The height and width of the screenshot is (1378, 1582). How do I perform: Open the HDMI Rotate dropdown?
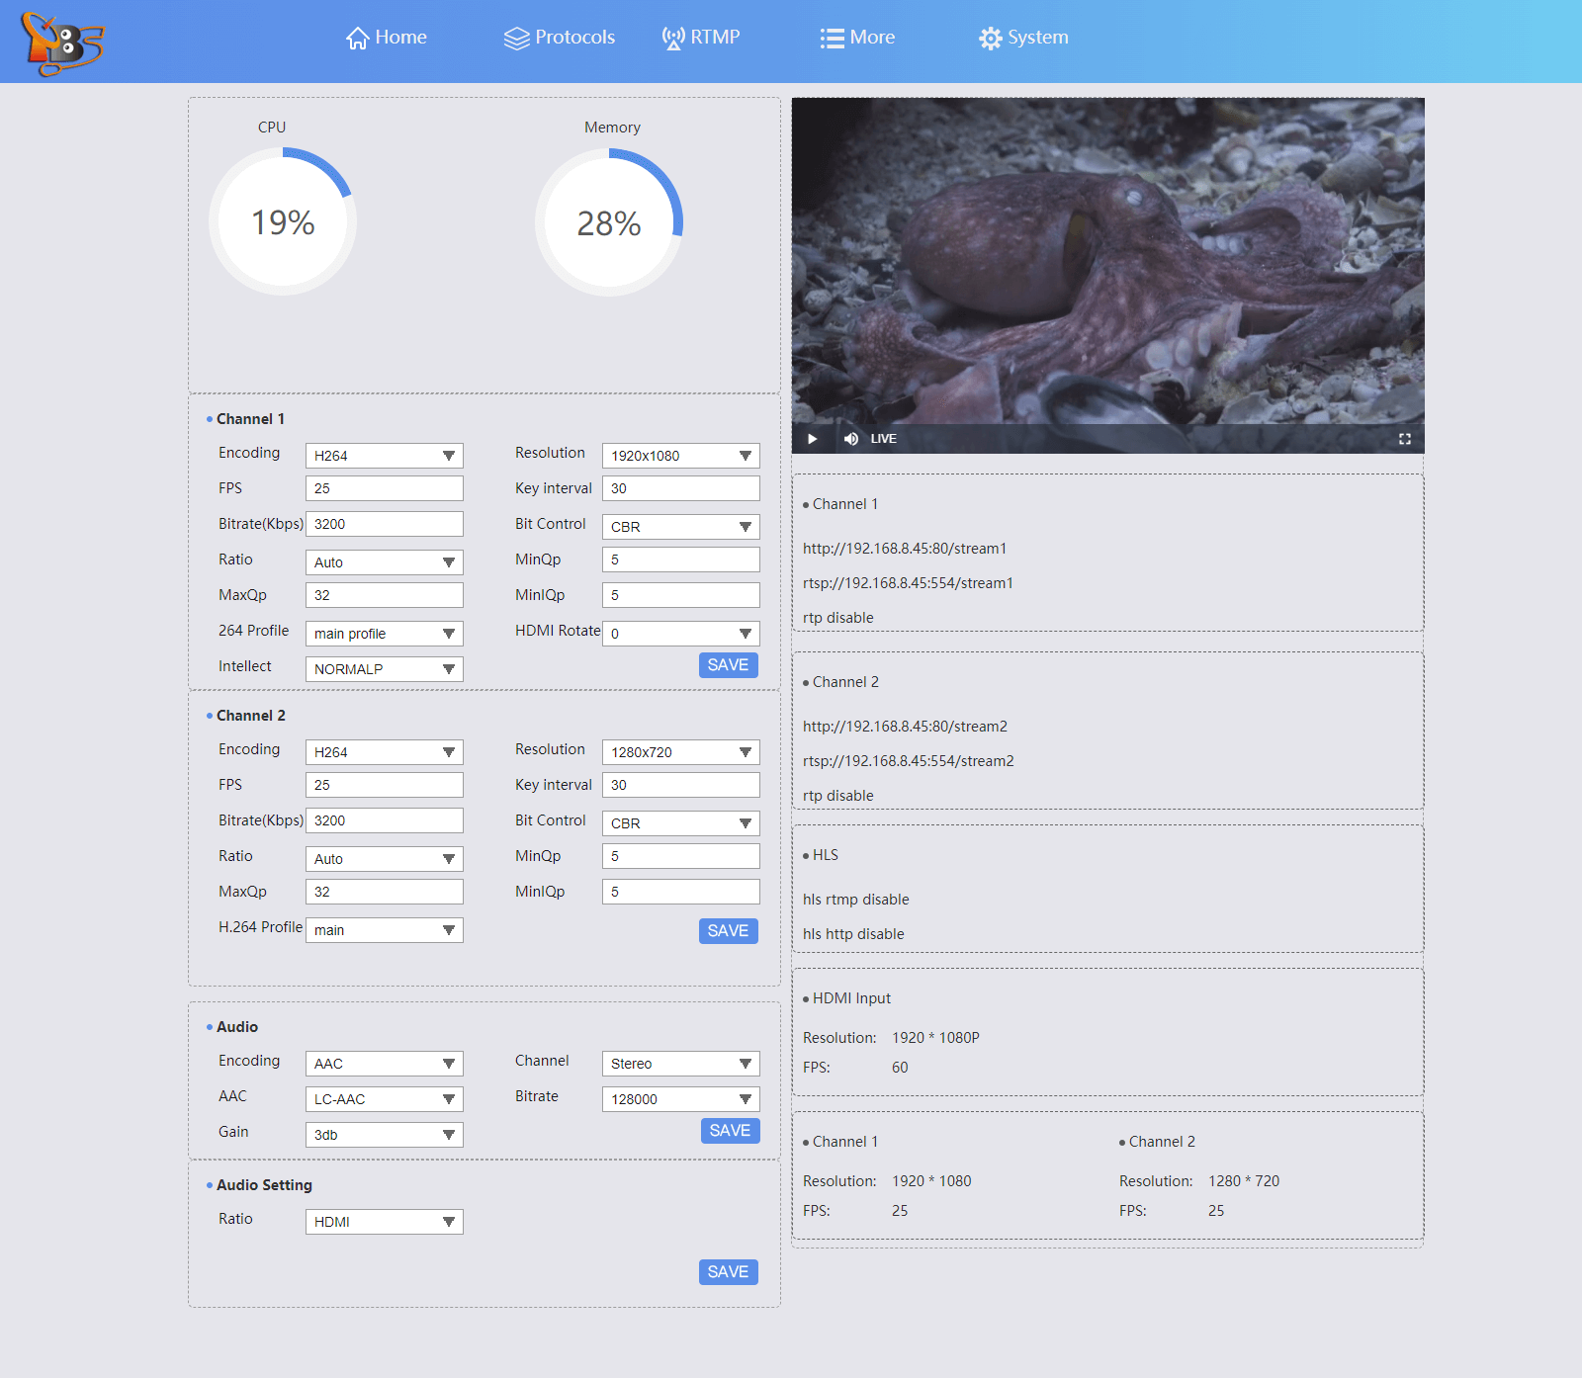click(x=681, y=634)
